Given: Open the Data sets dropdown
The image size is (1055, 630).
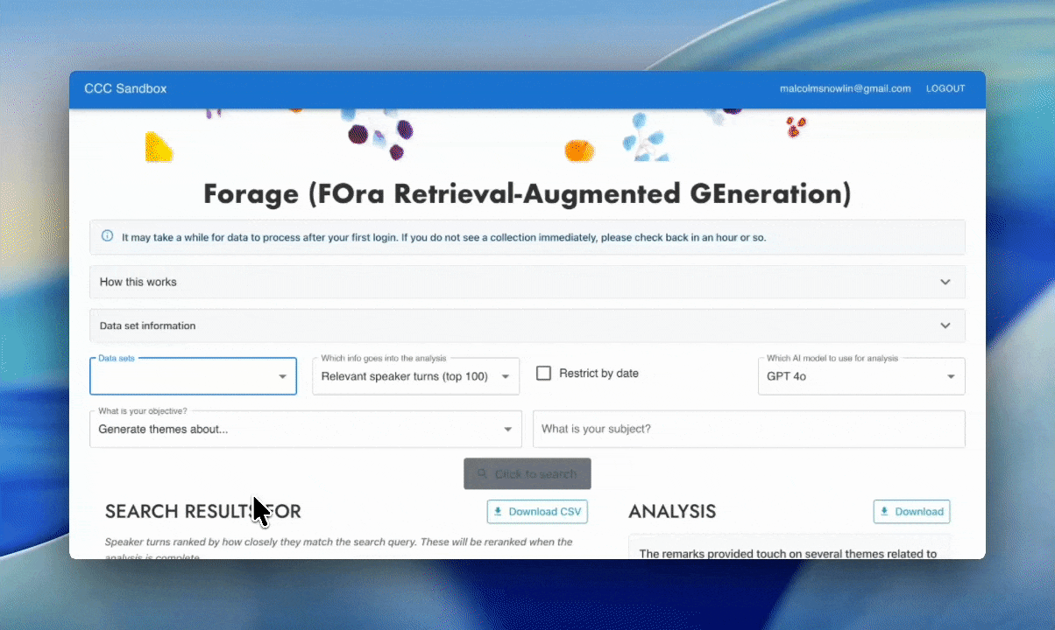Looking at the screenshot, I should click(193, 376).
